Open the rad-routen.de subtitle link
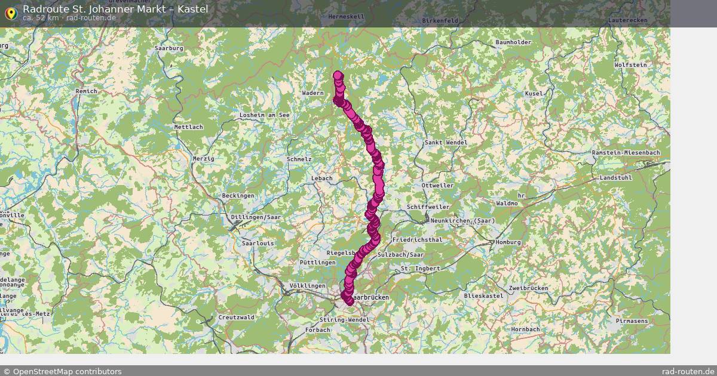 [91, 18]
